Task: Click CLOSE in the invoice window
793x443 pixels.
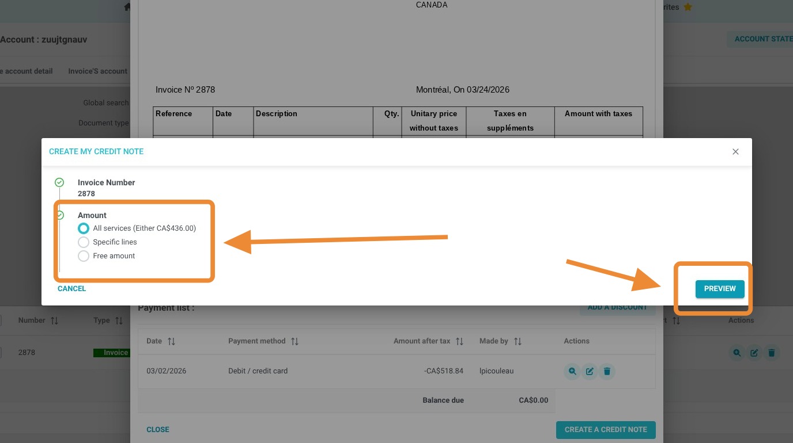Action: pyautogui.click(x=158, y=430)
